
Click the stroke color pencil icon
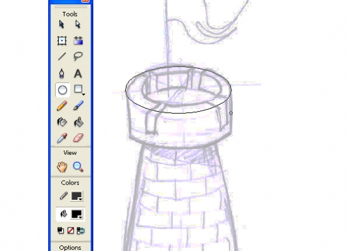click(x=63, y=196)
